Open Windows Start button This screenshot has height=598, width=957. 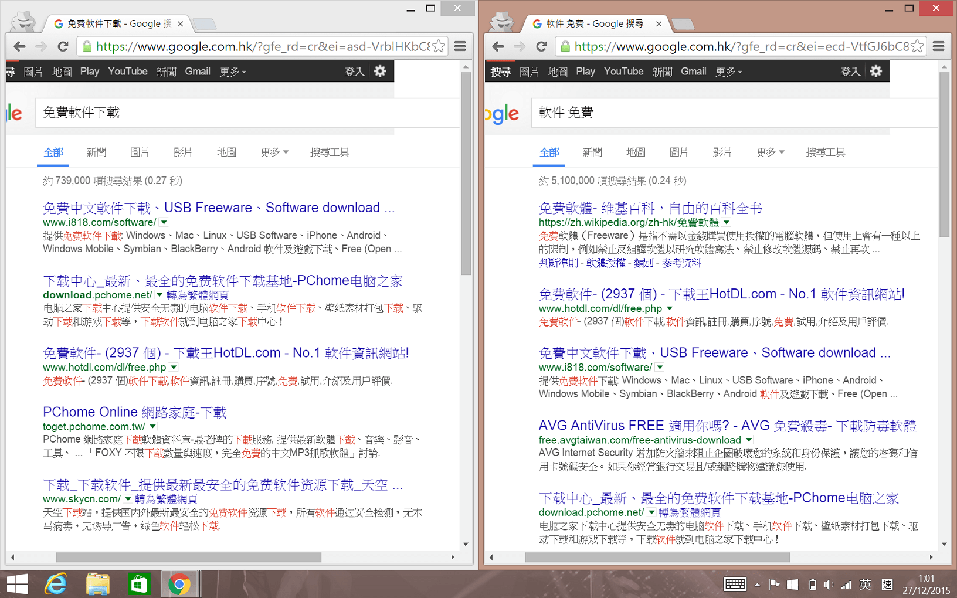(18, 584)
